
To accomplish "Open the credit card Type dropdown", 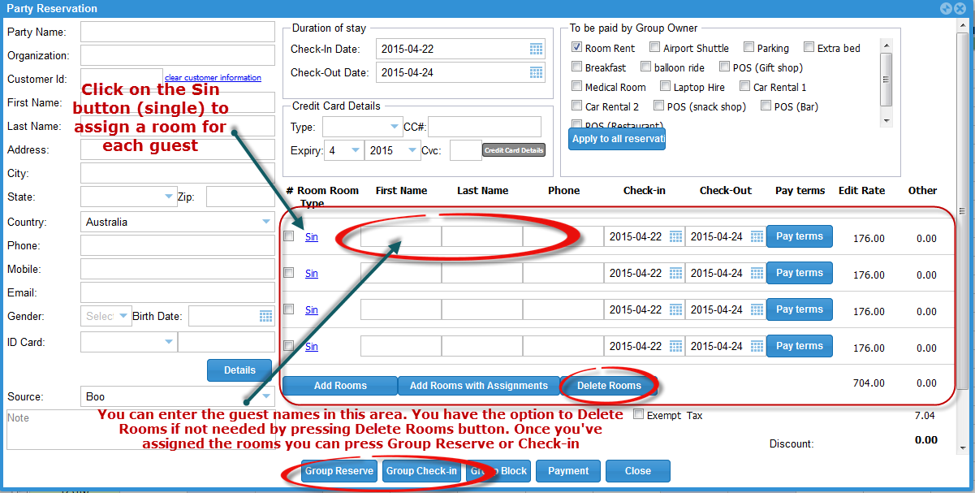I will (395, 127).
